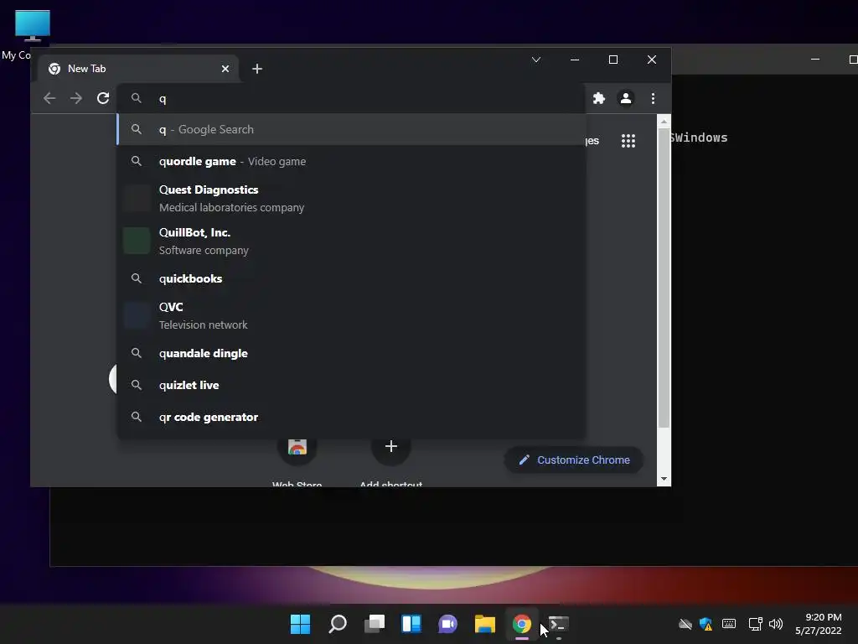Click the QVC thumbnail image
Screen dimensions: 858x644
[137, 315]
